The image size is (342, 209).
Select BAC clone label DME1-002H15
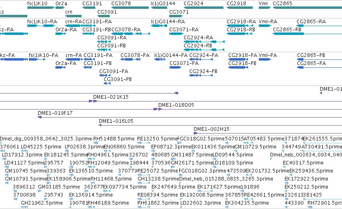[211, 129]
